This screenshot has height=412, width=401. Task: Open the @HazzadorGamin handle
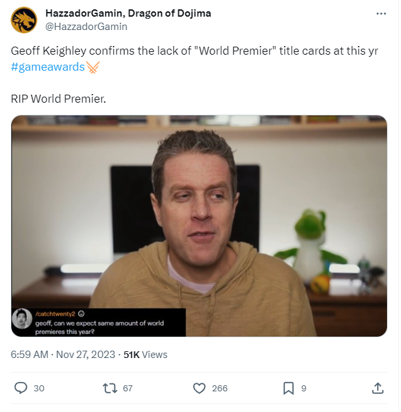point(87,27)
